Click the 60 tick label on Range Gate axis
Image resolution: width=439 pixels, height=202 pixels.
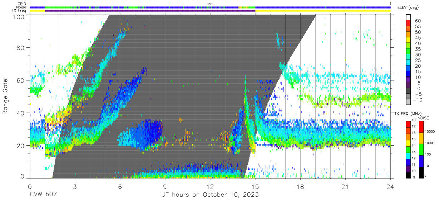[x=21, y=81]
